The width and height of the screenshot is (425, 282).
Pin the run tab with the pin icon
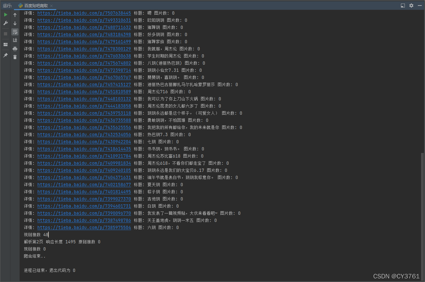pyautogui.click(x=6, y=56)
